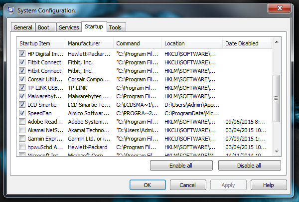Click the 'G:\LCDSMA~1\...' command cell
The image size is (299, 202).
coord(137,105)
